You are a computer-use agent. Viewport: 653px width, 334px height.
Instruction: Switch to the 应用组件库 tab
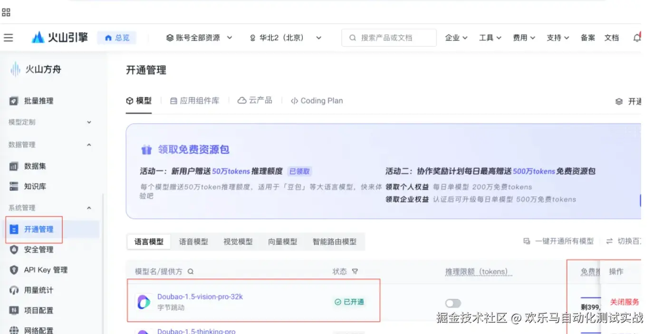195,101
